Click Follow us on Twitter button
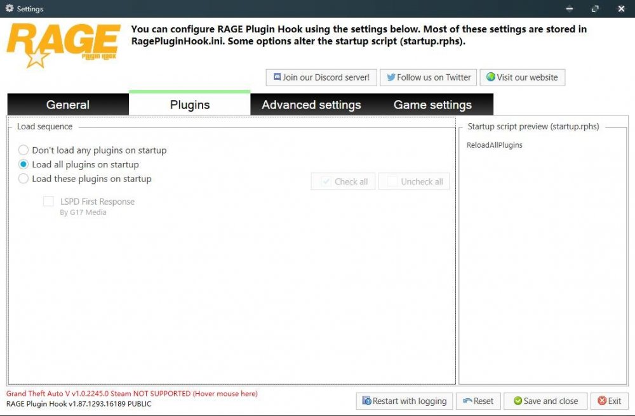 click(429, 77)
